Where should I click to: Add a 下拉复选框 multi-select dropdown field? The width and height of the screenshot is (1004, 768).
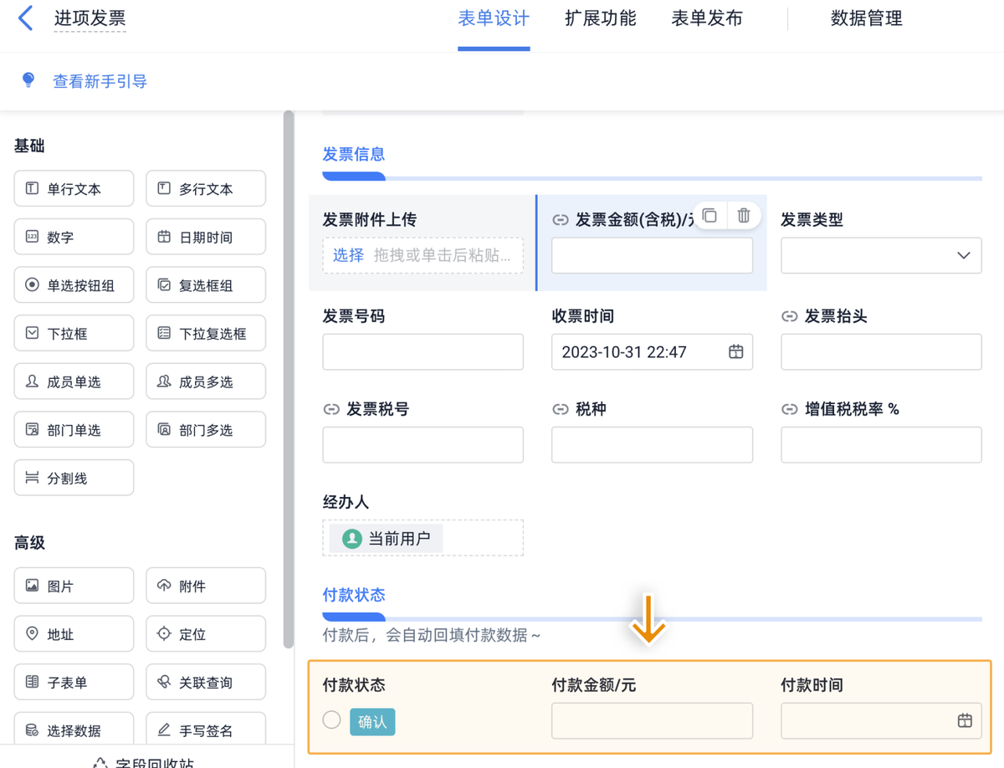click(x=206, y=334)
